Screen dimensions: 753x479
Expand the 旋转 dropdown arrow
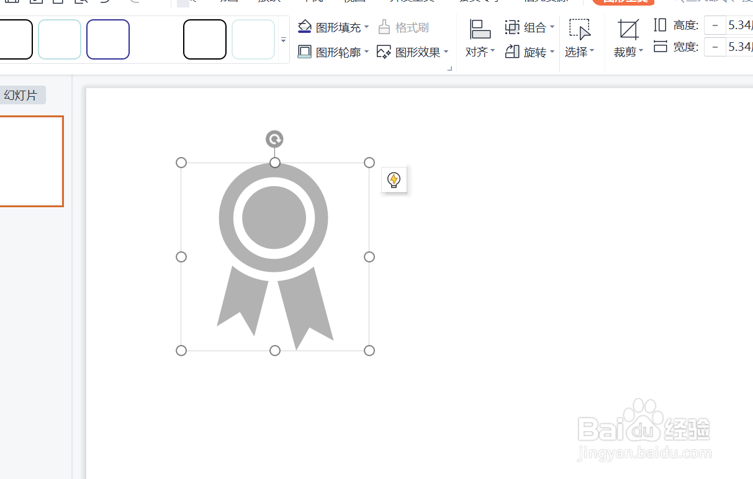click(552, 52)
